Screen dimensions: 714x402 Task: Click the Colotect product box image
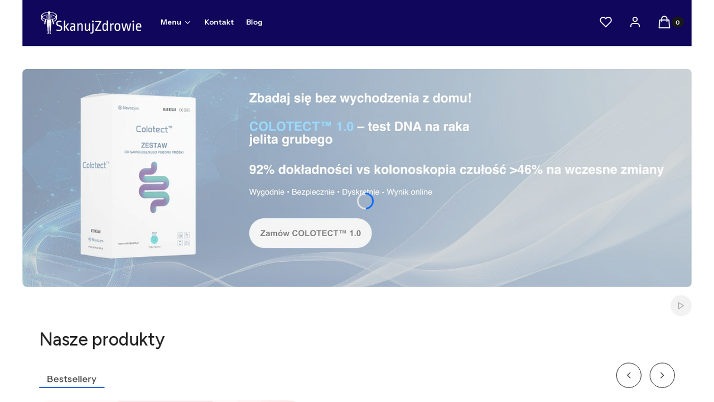point(138,175)
